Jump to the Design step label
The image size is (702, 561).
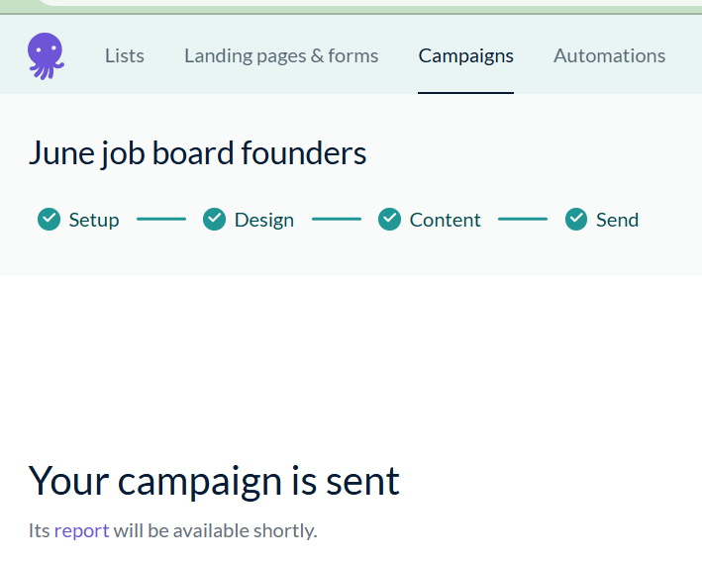pyautogui.click(x=264, y=220)
